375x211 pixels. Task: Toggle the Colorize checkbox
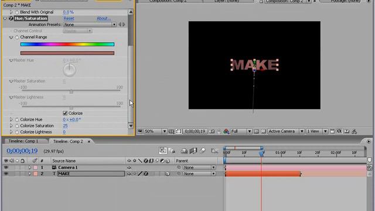65,113
